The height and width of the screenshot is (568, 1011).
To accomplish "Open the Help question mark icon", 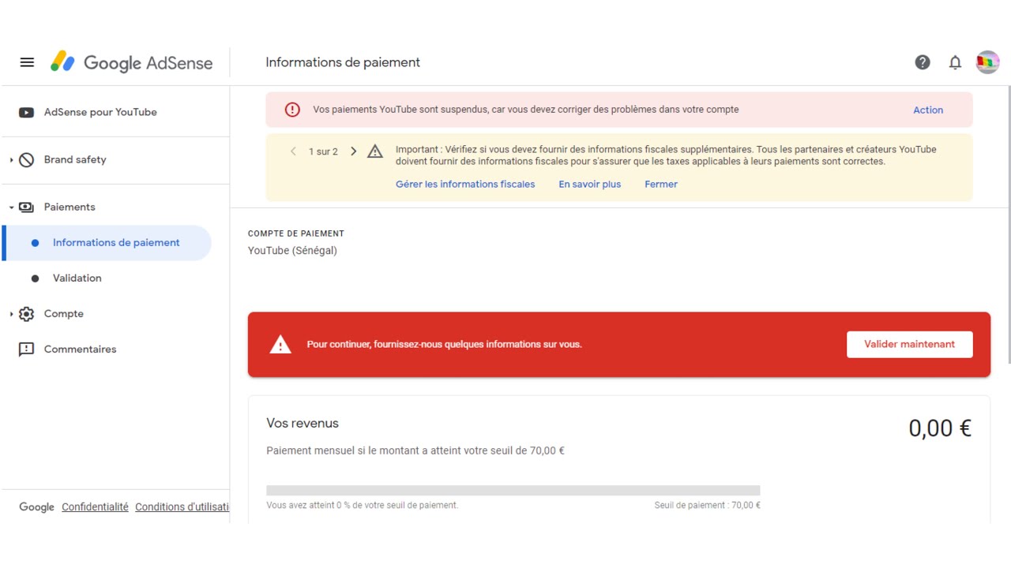I will [x=923, y=62].
